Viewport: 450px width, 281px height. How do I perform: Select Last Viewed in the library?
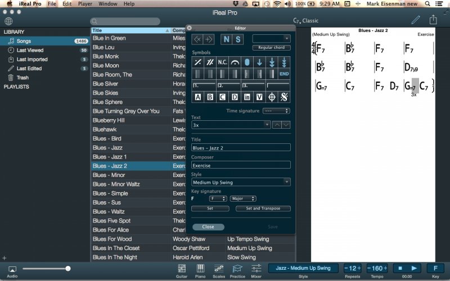coord(45,50)
